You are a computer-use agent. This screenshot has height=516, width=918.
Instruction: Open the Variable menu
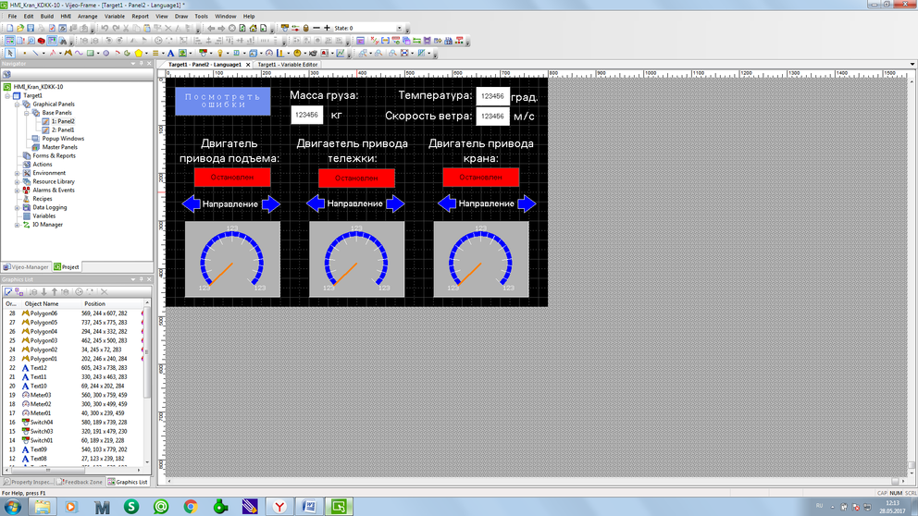(114, 17)
